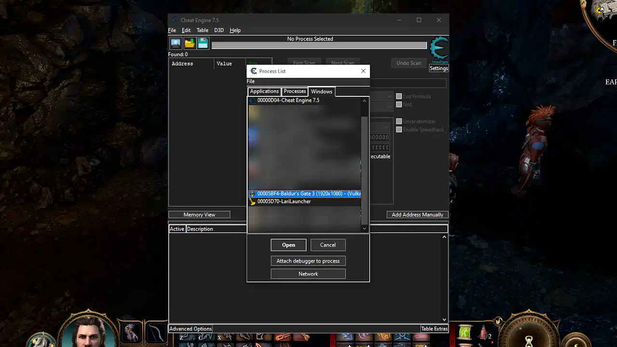Click address table scrollbar down arrow
The image size is (617, 347).
444,320
